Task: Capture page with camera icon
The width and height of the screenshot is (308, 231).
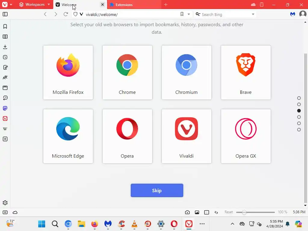Action: [187, 212]
